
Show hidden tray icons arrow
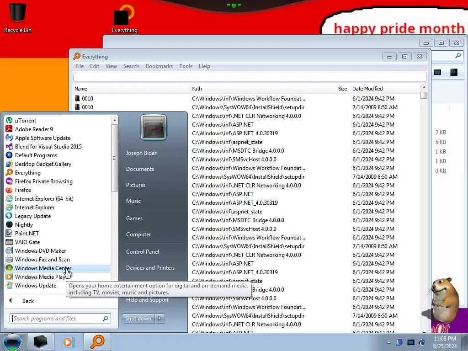388,342
